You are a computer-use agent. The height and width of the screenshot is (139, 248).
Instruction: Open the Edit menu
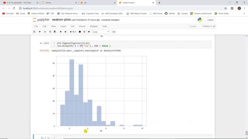[45, 26]
